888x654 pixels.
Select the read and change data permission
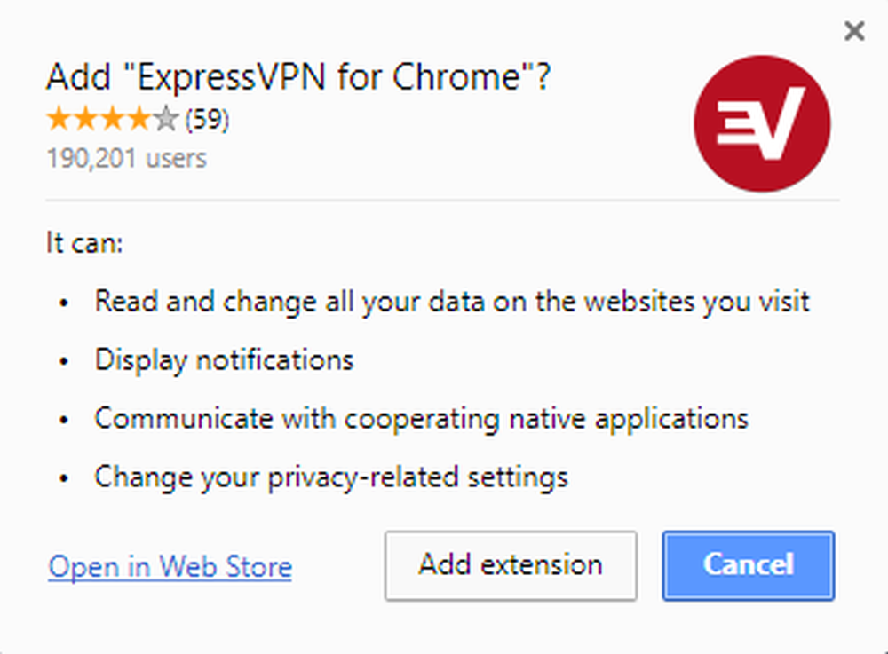(x=452, y=301)
